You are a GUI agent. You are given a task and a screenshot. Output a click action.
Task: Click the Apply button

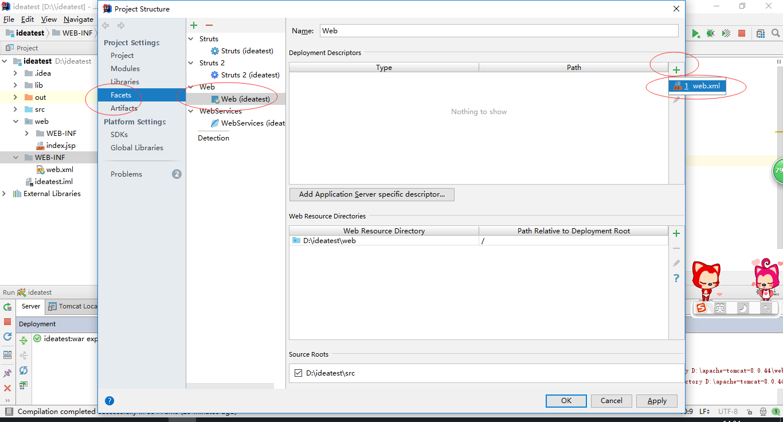click(656, 401)
